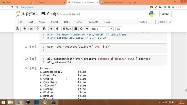Insert a cell below with plus icon
Image resolution: width=187 pixels, height=105 pixels.
[25, 29]
